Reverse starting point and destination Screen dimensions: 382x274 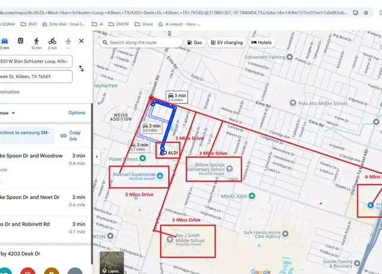pos(81,69)
